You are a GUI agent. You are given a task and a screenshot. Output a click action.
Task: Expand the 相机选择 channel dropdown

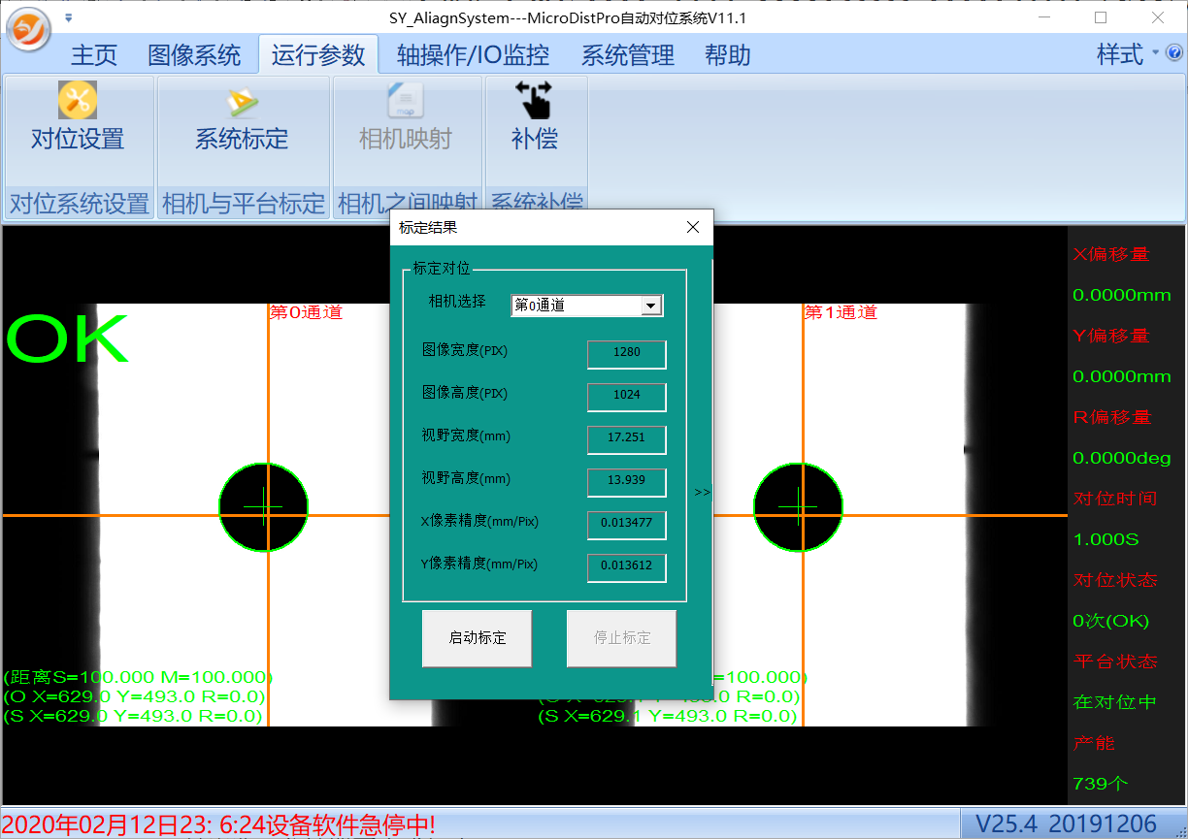650,306
